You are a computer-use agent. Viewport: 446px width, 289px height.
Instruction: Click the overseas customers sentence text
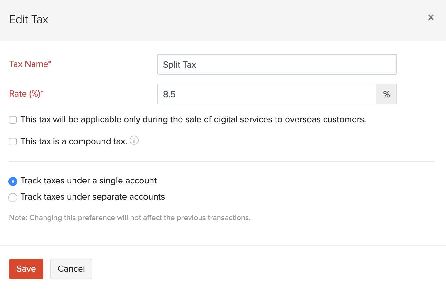(x=193, y=120)
